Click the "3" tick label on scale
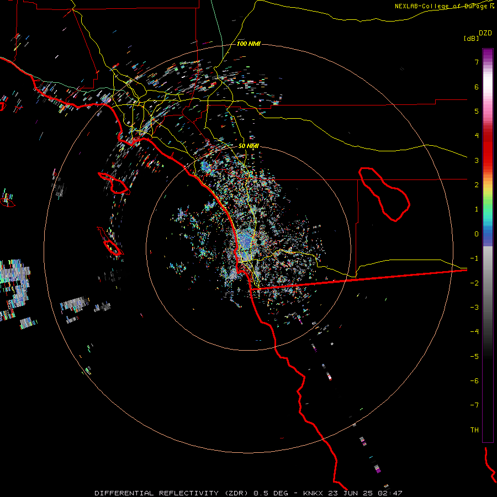The width and height of the screenshot is (497, 497). click(x=477, y=160)
